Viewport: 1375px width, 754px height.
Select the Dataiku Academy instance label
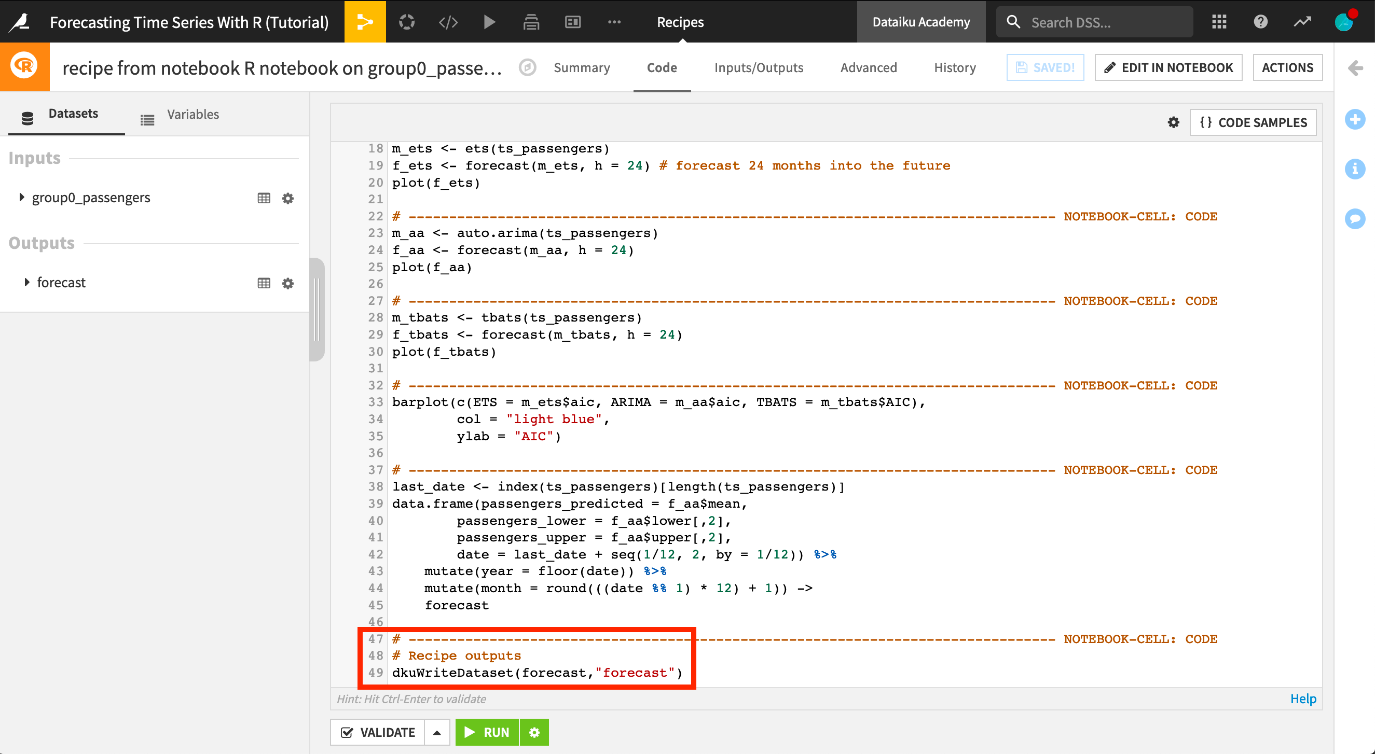922,22
